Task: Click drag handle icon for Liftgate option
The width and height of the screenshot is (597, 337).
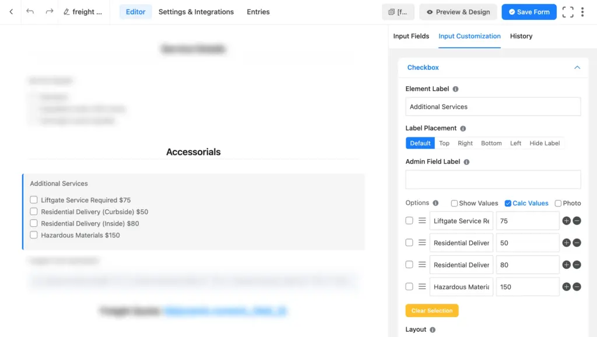Action: tap(422, 221)
